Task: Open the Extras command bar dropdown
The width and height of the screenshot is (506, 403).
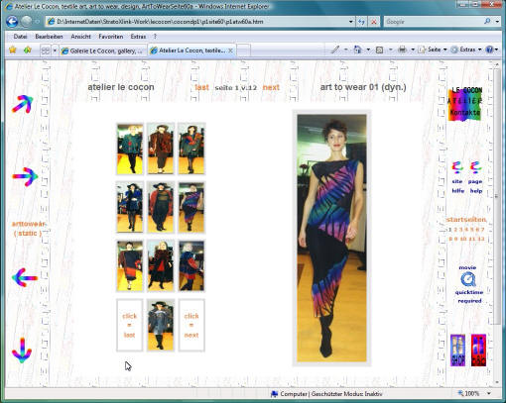Action: 466,50
